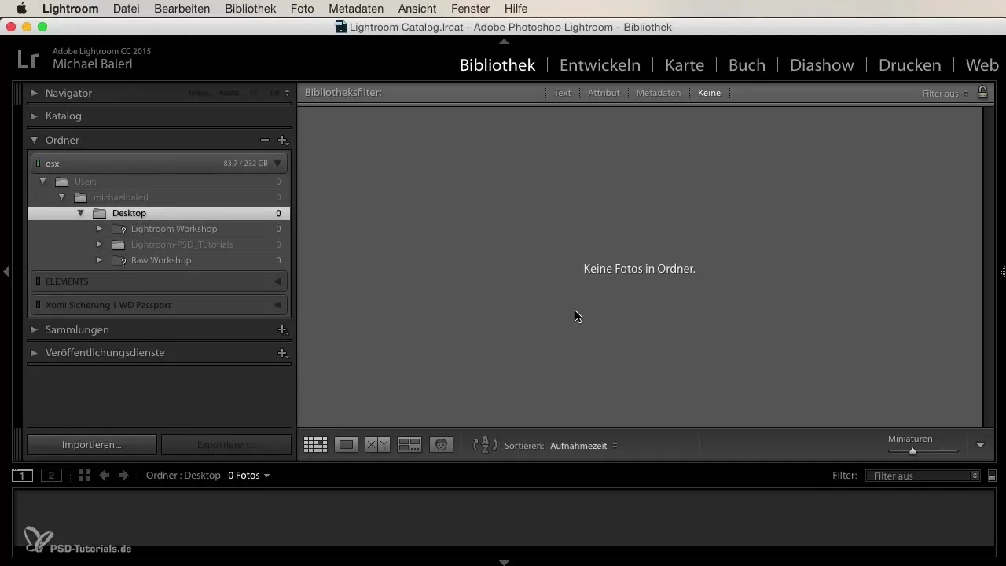Switch to Buch module

click(747, 65)
